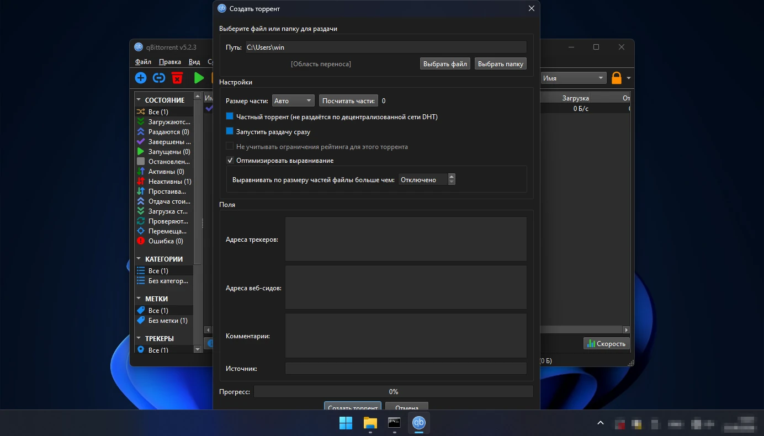Select the 'Отдача стои...' status filter

tap(164, 201)
